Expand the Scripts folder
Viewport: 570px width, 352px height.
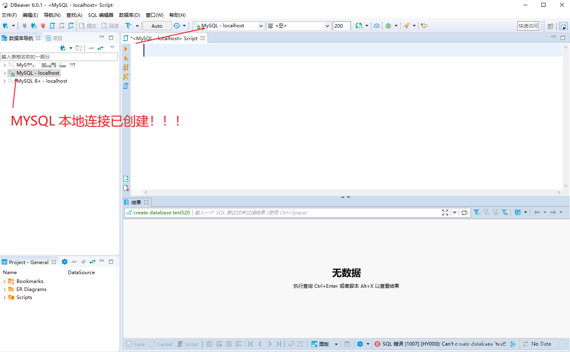pyautogui.click(x=4, y=297)
